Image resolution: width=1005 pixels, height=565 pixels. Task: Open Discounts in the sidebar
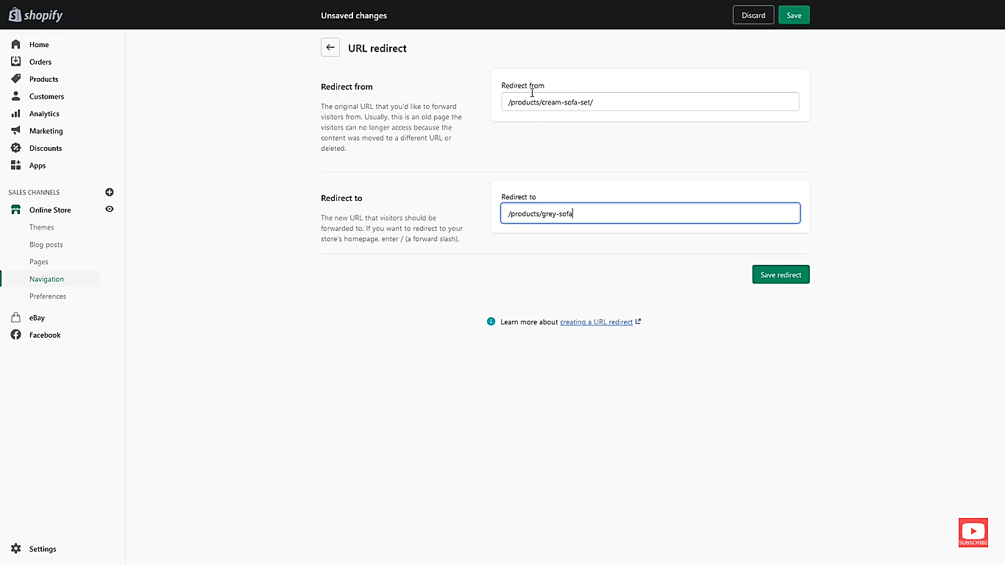click(x=46, y=149)
